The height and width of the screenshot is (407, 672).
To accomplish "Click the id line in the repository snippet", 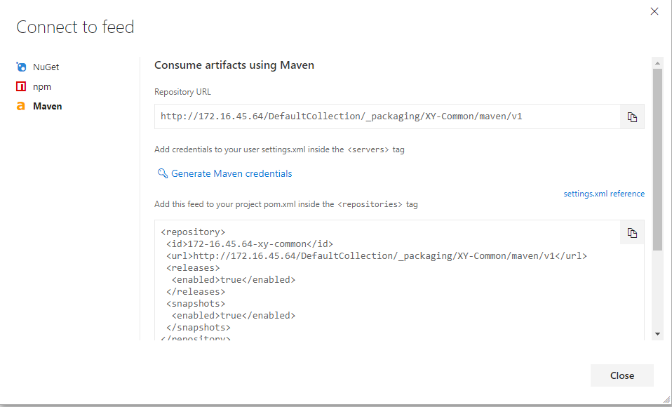I will [249, 244].
